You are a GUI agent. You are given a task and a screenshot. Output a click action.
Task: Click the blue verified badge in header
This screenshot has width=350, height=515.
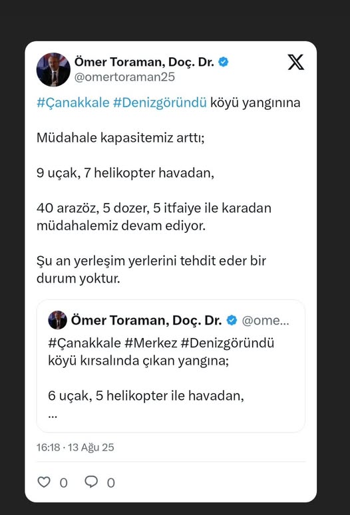pyautogui.click(x=224, y=62)
